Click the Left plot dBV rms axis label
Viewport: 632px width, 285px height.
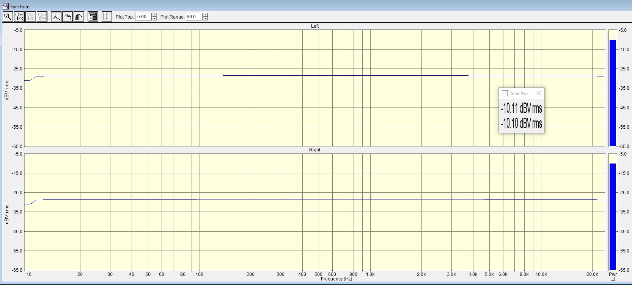[7, 90]
